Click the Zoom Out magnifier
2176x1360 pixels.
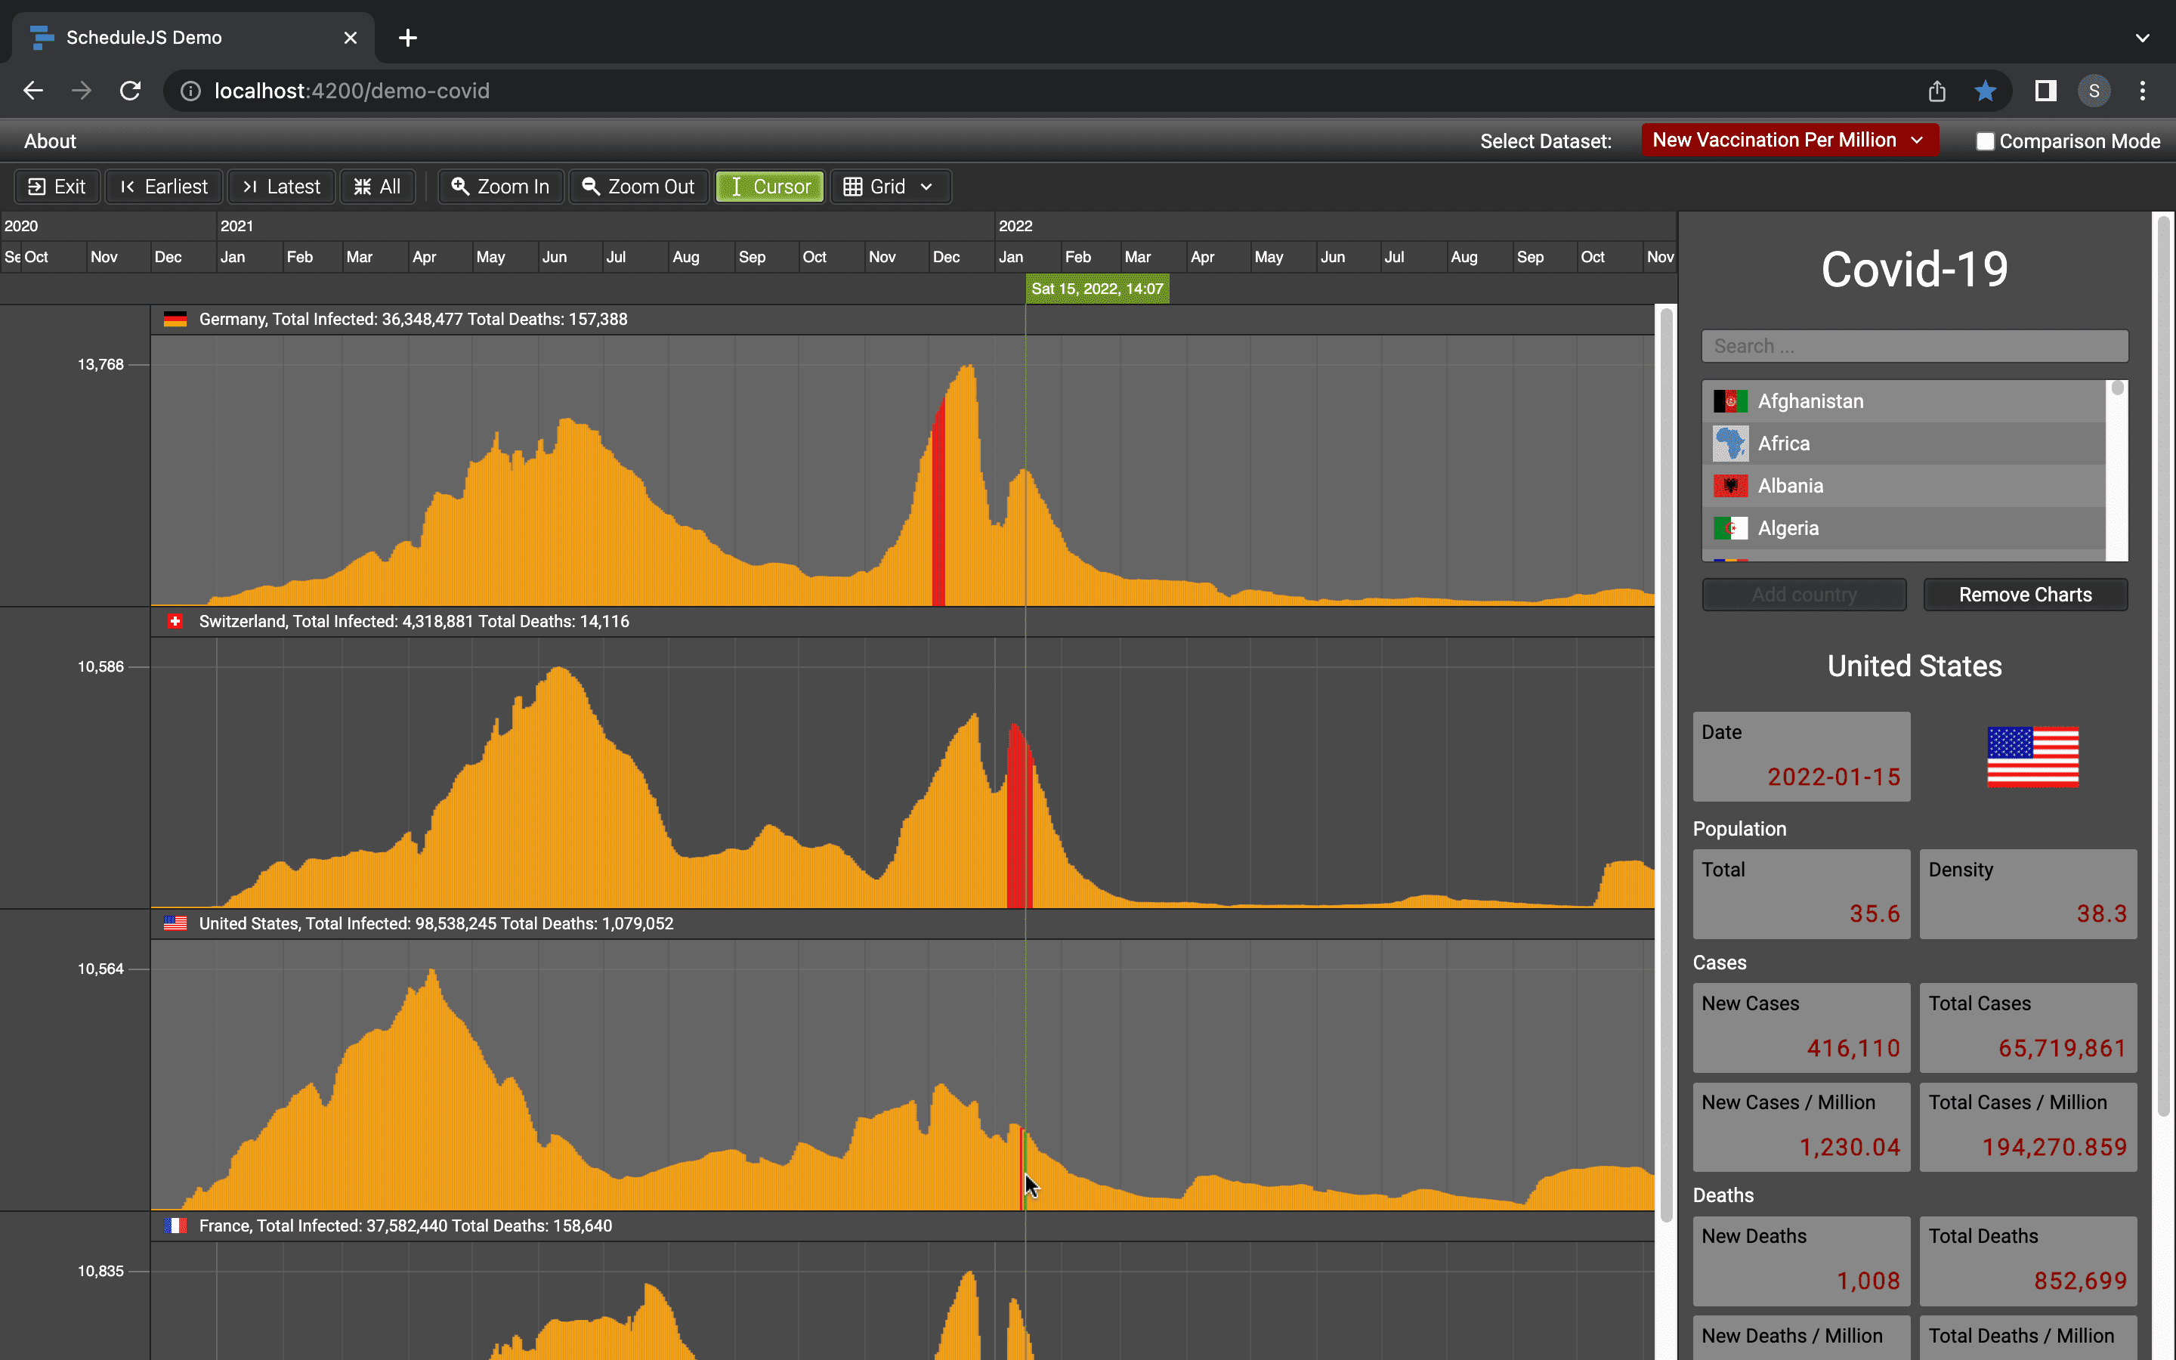591,186
